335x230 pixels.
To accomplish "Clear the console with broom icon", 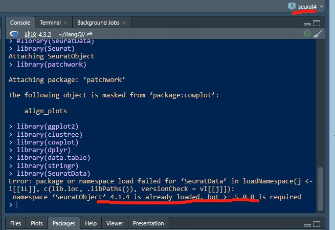I will 318,34.
